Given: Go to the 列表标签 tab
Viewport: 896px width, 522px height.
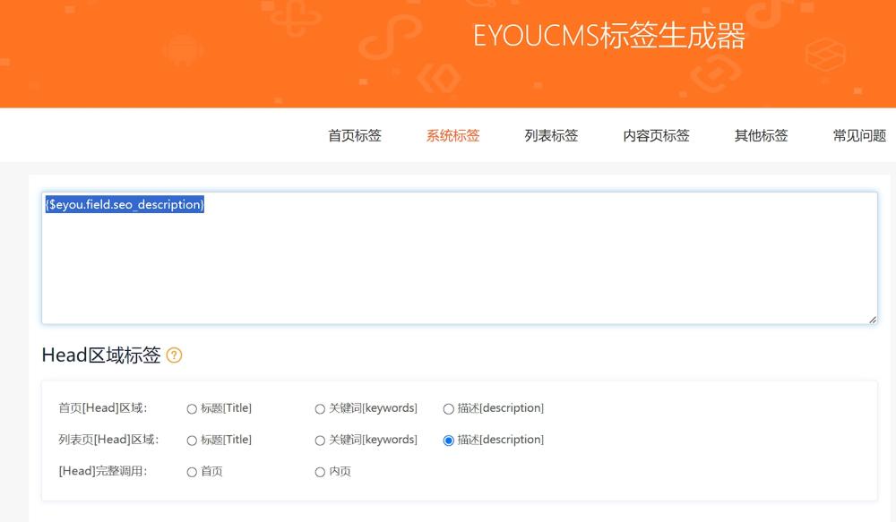Looking at the screenshot, I should click(551, 136).
